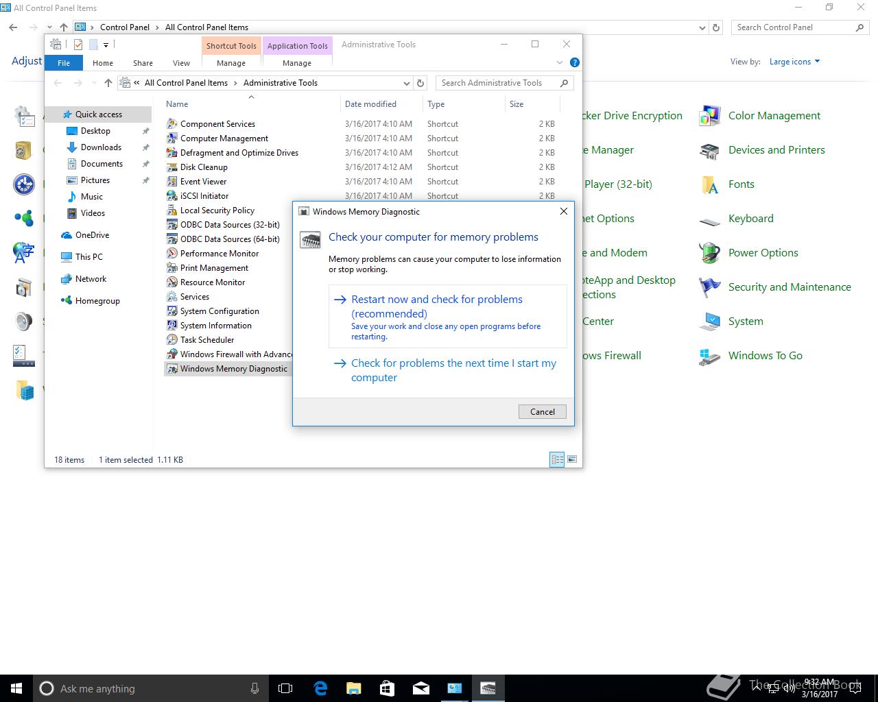Expand the ribbon with the chevron

pos(560,62)
